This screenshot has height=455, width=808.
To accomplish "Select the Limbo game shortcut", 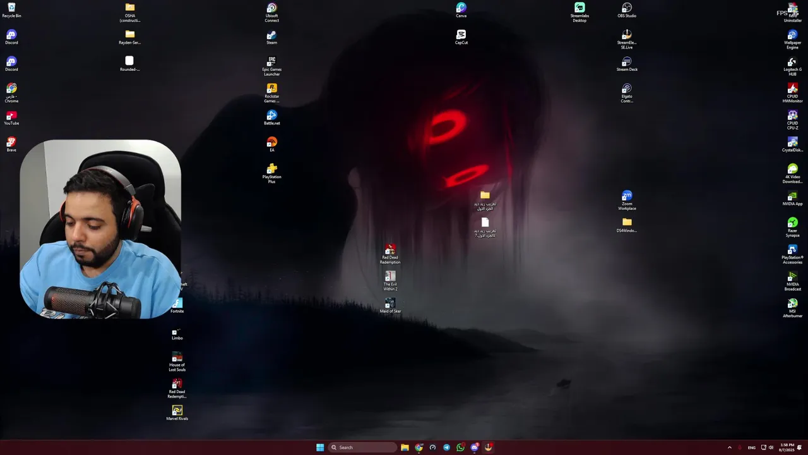I will pos(177,332).
